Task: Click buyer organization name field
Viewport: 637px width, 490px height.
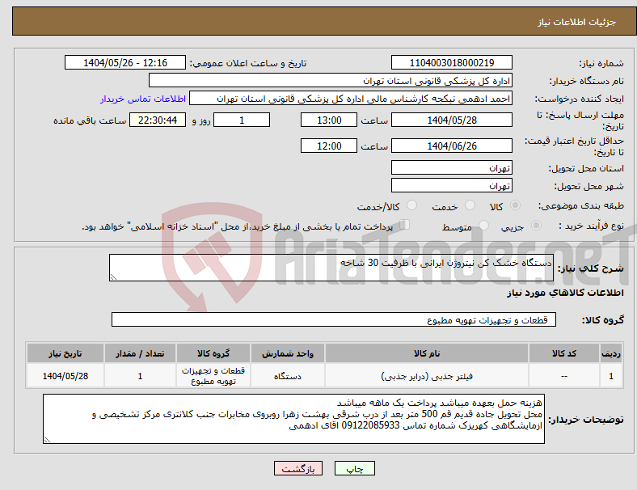Action: (331, 80)
